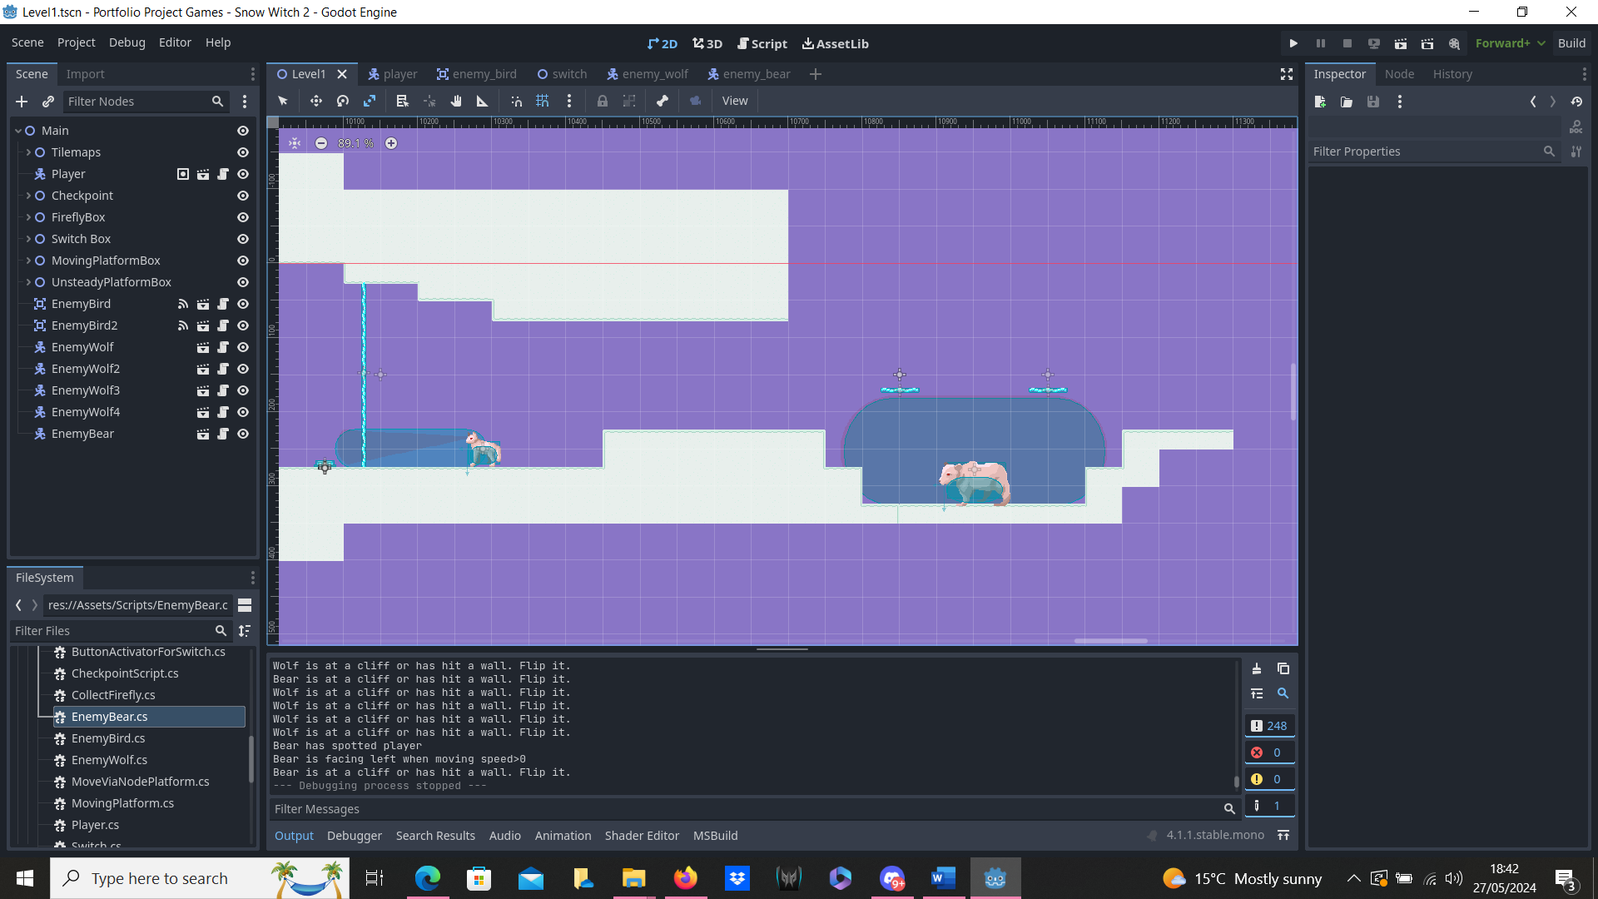
Task: Open the Project menu
Action: [x=76, y=42]
